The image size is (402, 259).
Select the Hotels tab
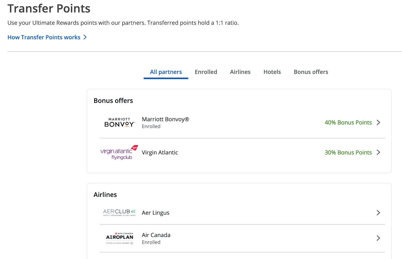click(272, 72)
